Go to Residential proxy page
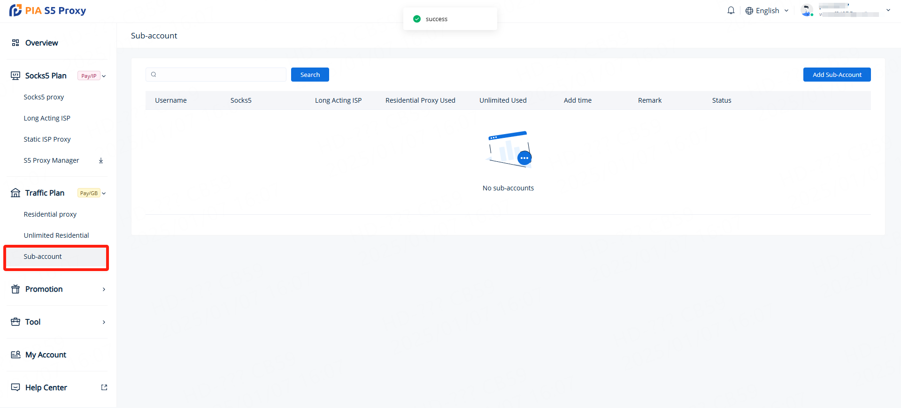 (50, 214)
